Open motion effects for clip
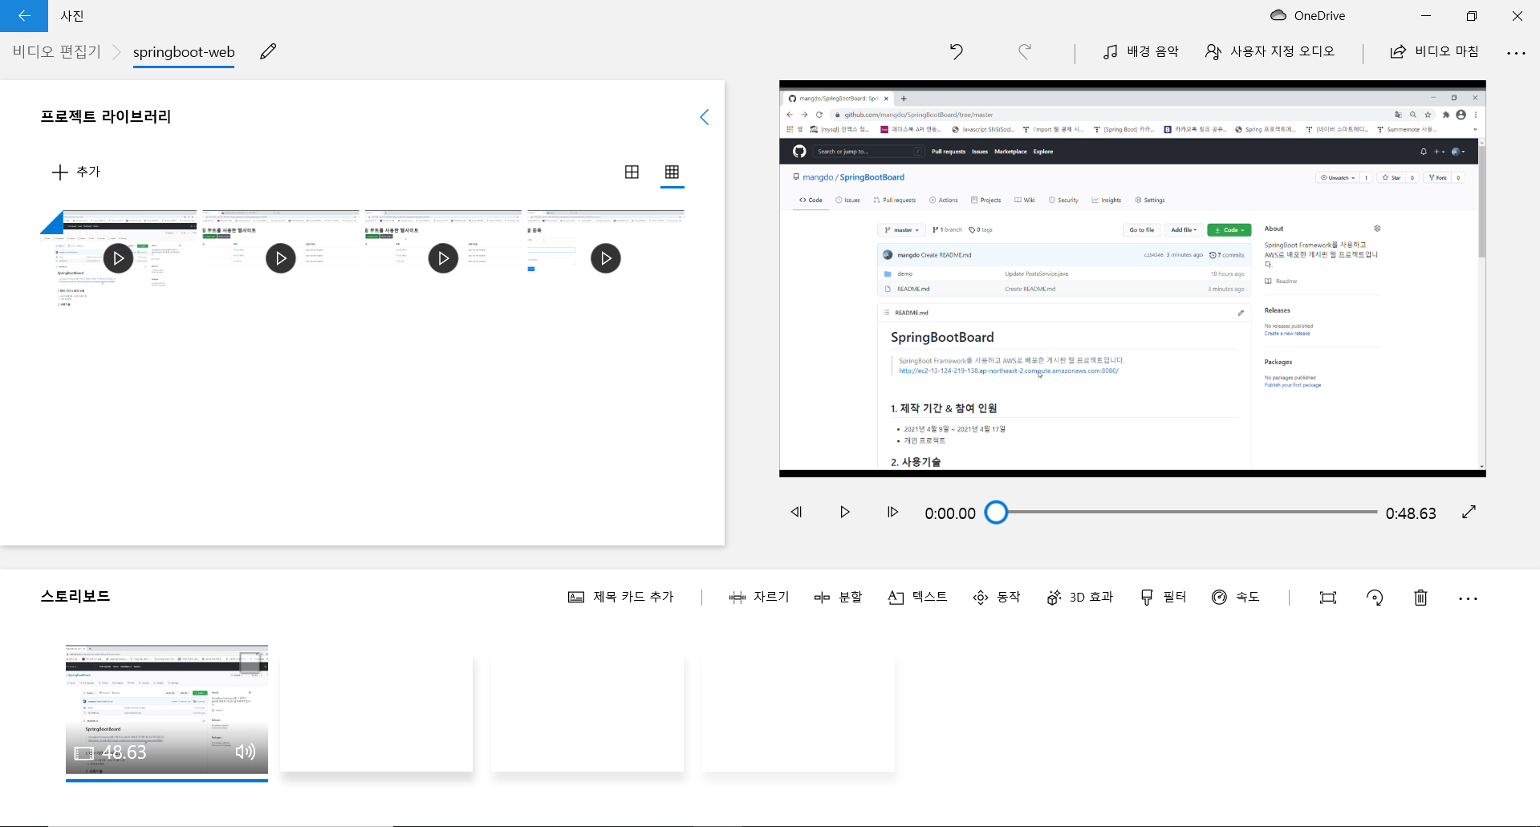Screen dimensions: 1540x827 click(x=996, y=597)
